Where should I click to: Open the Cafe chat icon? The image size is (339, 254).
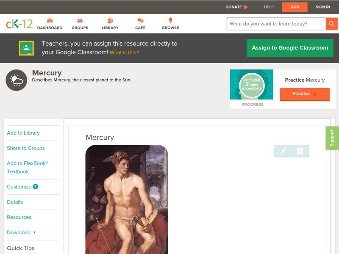(x=140, y=21)
